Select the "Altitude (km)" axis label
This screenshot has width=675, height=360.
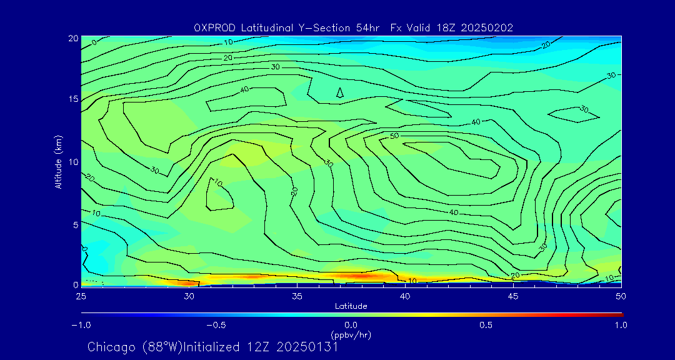point(59,161)
